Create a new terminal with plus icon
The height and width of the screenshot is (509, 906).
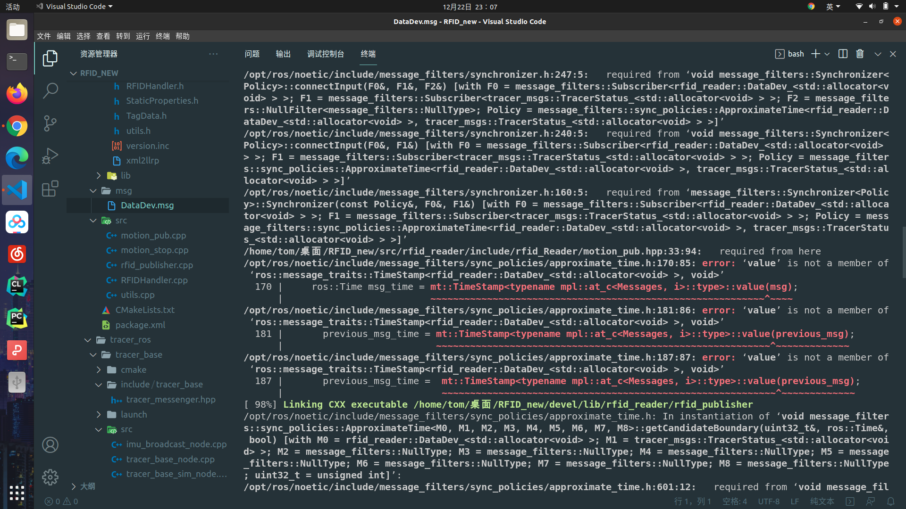[x=815, y=54]
